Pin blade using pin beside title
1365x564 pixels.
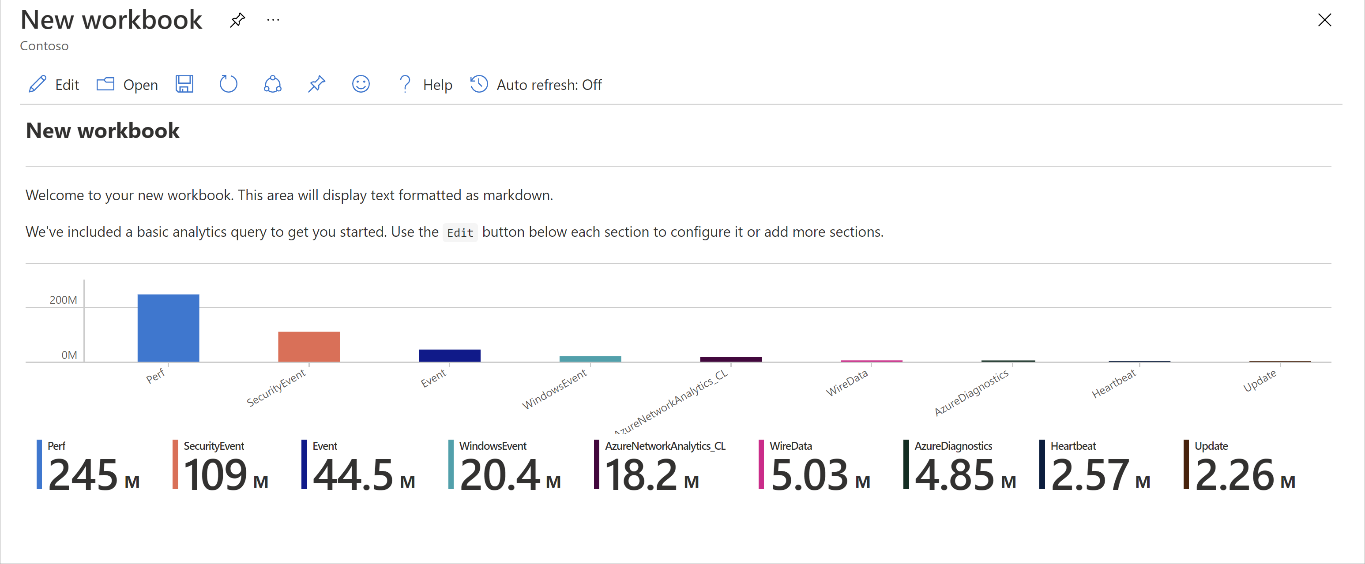(237, 20)
